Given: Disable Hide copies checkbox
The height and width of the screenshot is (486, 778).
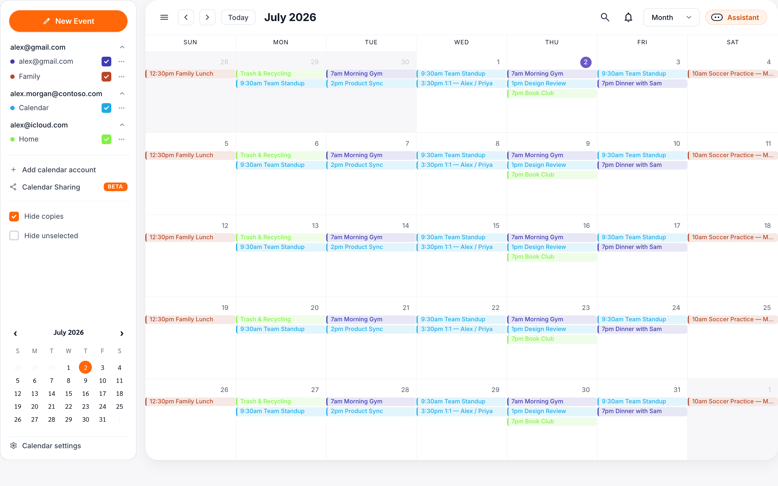Looking at the screenshot, I should tap(14, 216).
